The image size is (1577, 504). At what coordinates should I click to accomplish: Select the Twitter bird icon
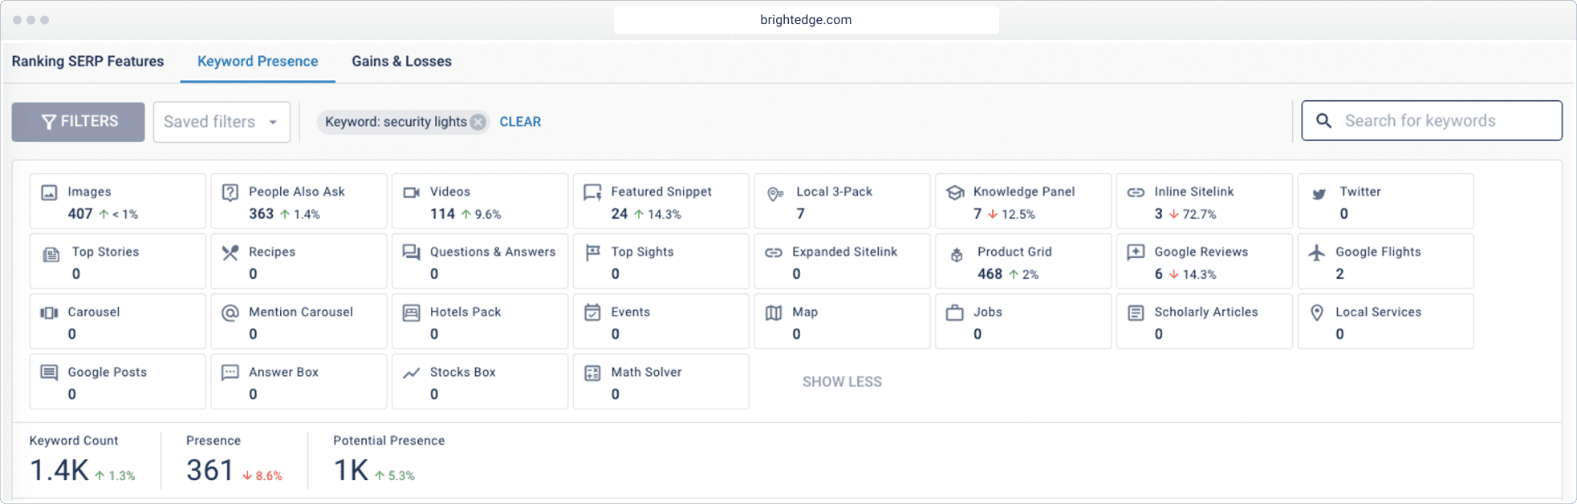[1319, 194]
